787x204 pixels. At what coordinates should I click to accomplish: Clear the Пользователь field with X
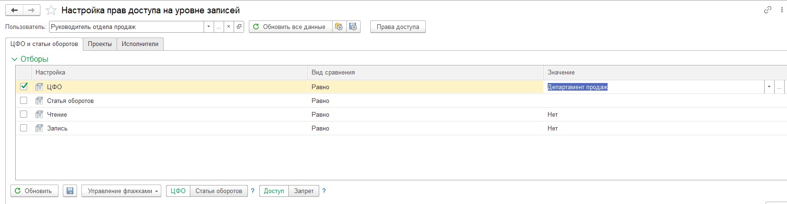click(x=228, y=27)
